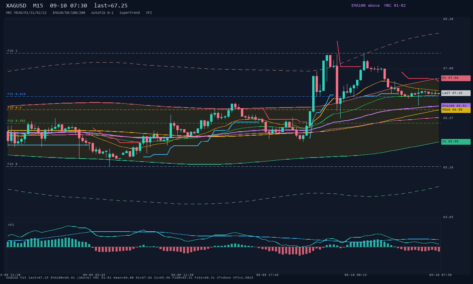The height and width of the screenshot is (284, 473).
Task: Click the 09-09 03:45 time axis label
Action: (x=94, y=275)
